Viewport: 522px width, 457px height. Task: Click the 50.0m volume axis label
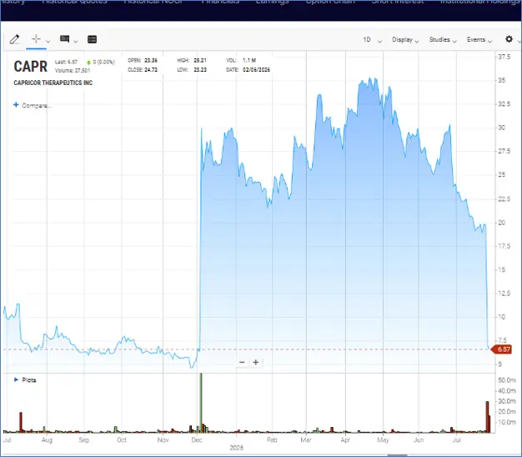[x=507, y=379]
